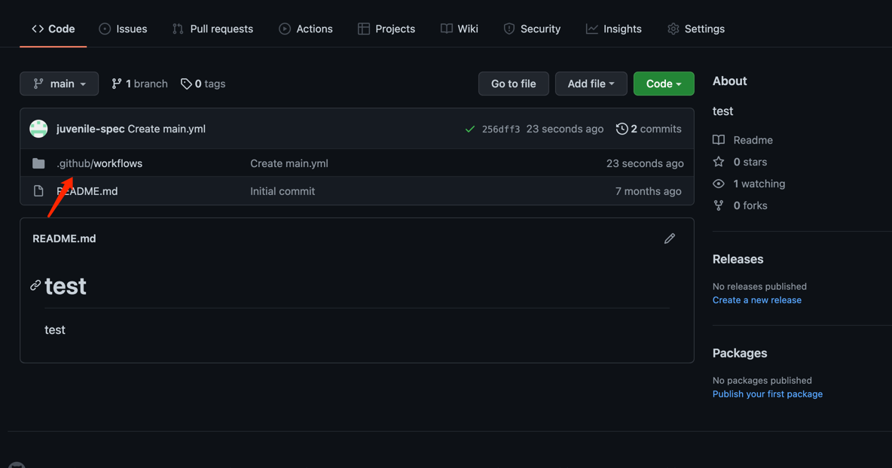Expand the green Code dropdown button

(x=664, y=84)
